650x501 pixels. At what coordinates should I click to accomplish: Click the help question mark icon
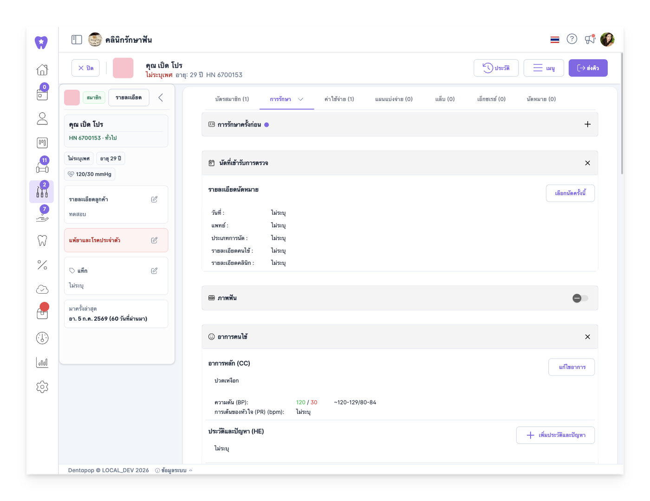point(572,39)
